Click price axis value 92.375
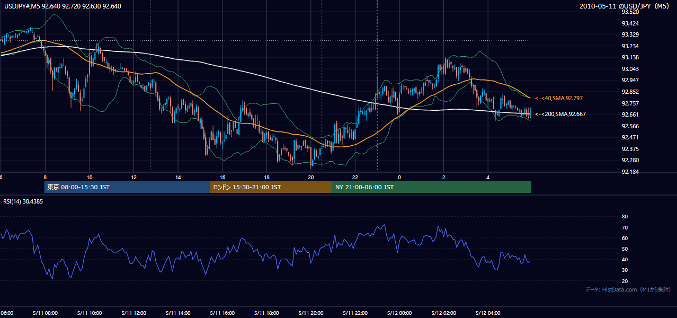677x318 pixels. click(x=630, y=149)
